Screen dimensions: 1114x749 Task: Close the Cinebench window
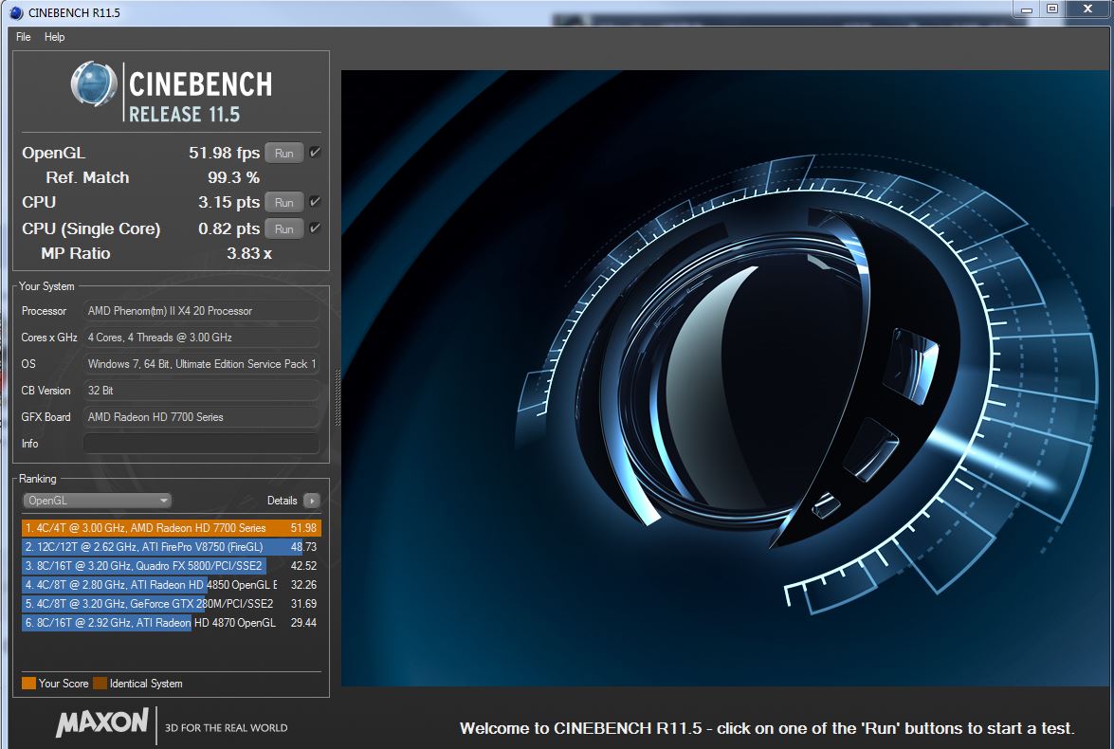pos(1086,9)
